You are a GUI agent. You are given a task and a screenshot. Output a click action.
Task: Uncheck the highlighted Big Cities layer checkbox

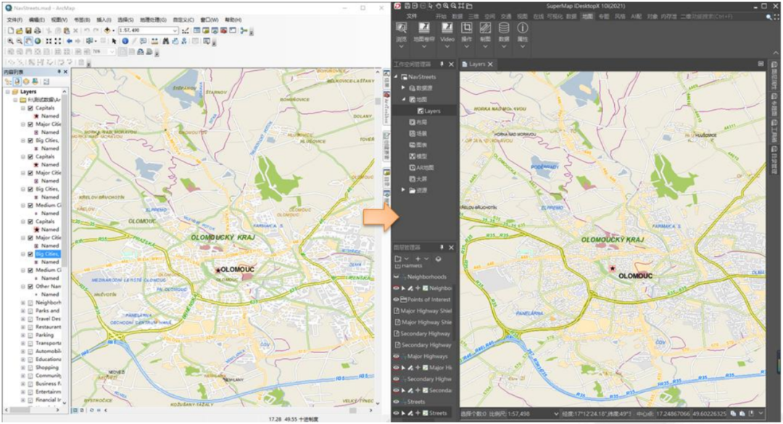[30, 254]
